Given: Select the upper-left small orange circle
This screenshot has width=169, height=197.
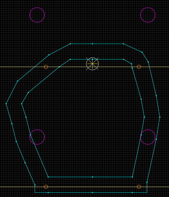Looking at the screenshot, I should [46, 67].
